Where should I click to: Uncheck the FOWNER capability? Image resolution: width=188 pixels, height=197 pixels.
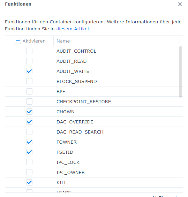[29, 142]
